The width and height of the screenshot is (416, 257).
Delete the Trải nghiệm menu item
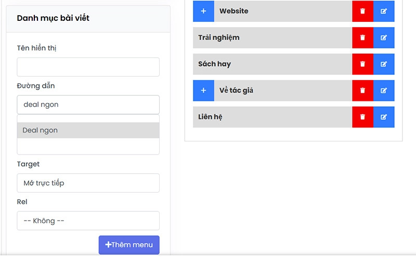pos(362,37)
